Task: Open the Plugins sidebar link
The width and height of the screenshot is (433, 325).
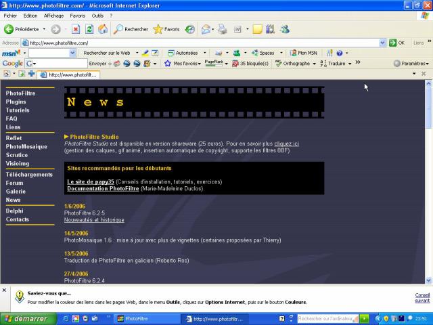Action: (16, 102)
